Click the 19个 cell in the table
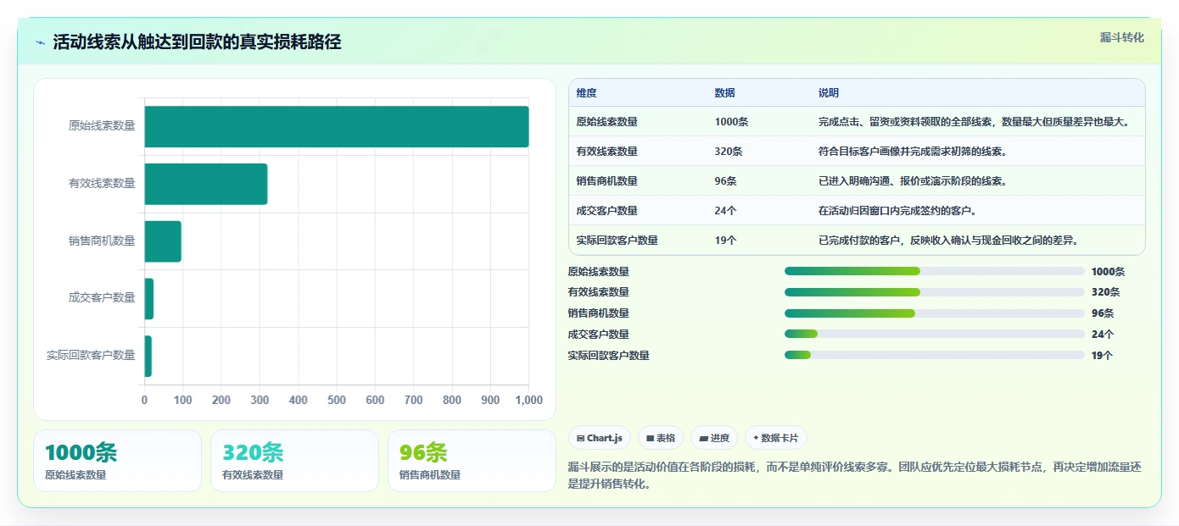Screen dimensions: 1179x526 pos(725,241)
